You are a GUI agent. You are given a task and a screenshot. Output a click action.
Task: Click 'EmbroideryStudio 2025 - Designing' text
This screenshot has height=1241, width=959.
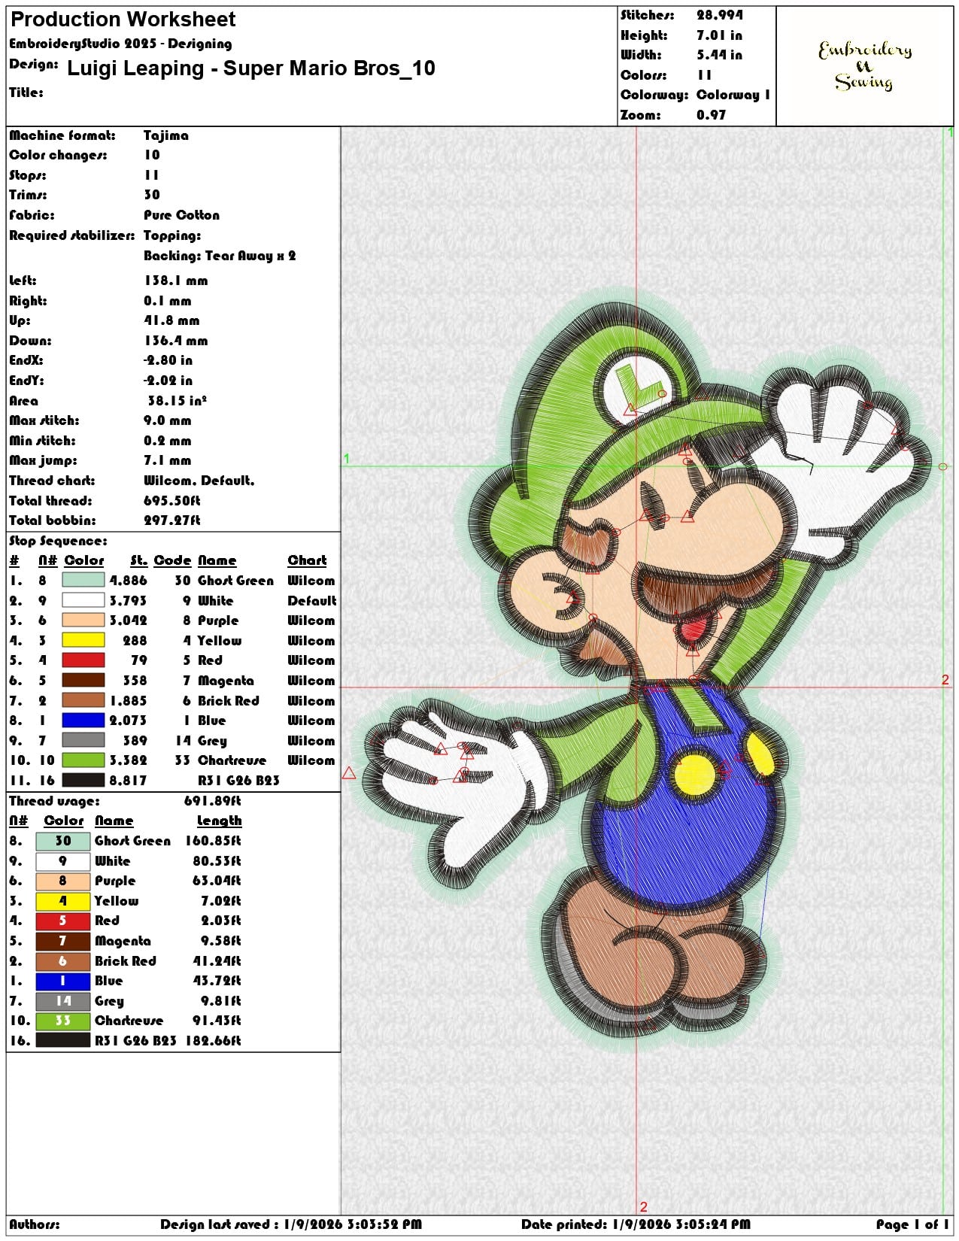pyautogui.click(x=120, y=44)
